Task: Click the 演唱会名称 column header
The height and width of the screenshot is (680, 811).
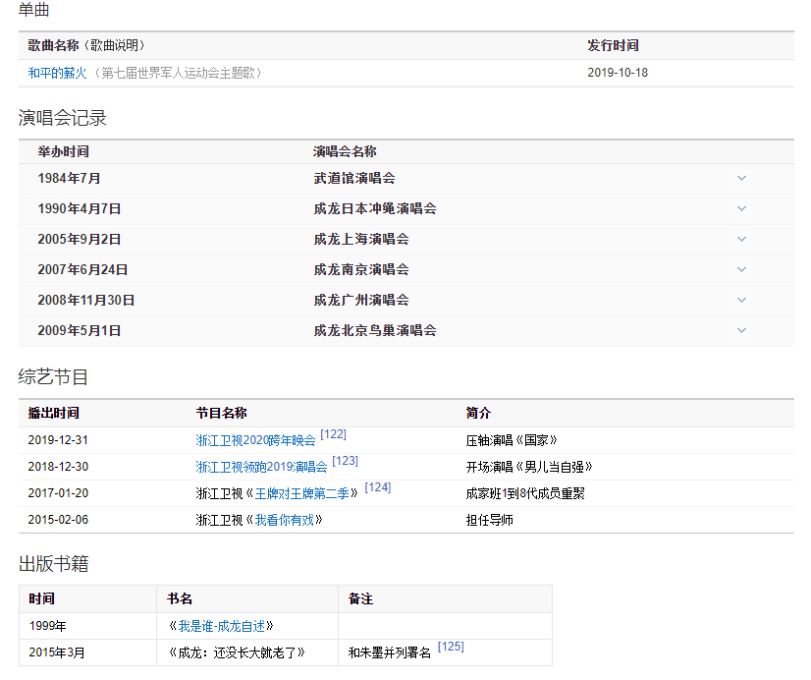Action: (345, 151)
